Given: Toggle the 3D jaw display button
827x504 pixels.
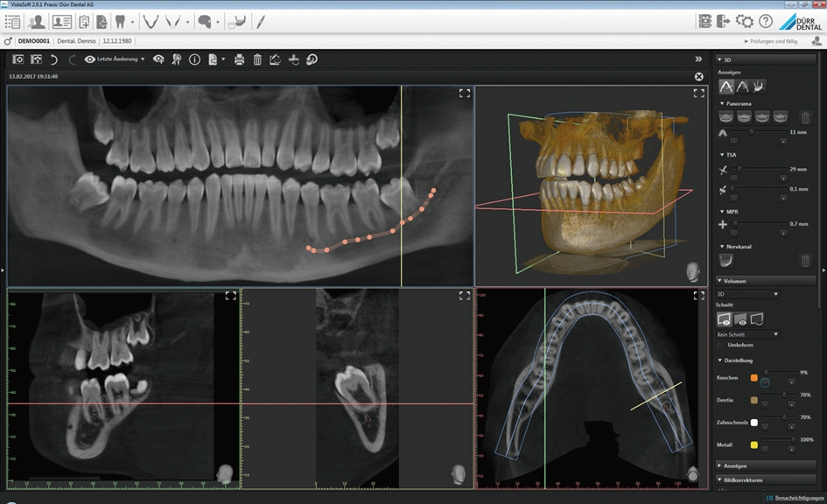Looking at the screenshot, I should [x=759, y=87].
